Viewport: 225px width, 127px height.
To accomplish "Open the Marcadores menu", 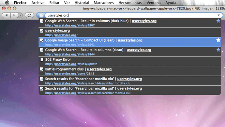I will (104, 3).
